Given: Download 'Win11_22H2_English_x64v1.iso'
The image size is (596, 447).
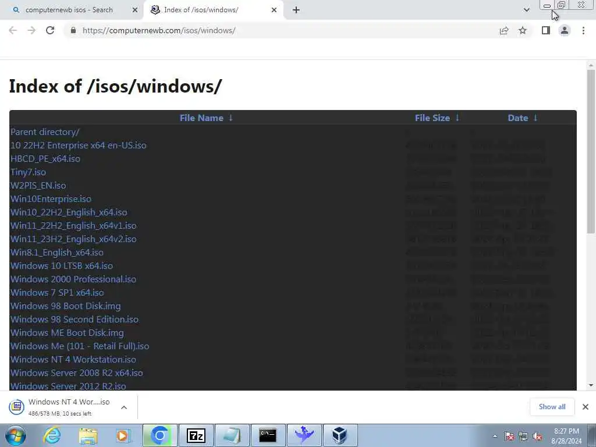Looking at the screenshot, I should [73, 225].
